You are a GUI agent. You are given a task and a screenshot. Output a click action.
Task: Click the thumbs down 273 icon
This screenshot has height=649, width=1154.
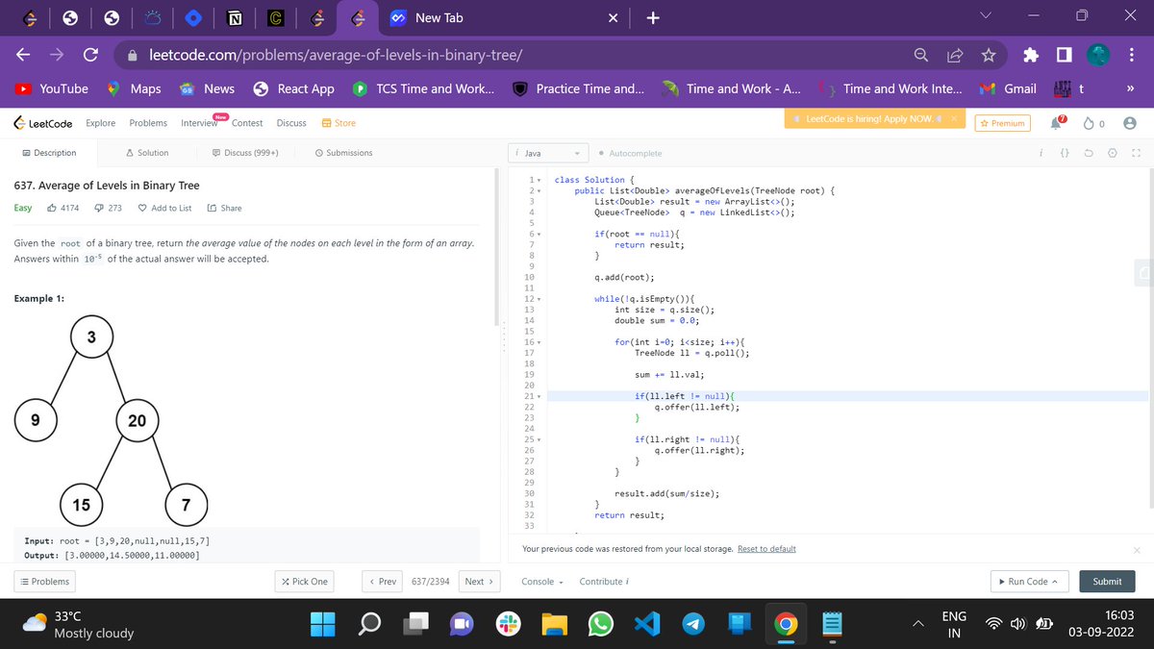98,208
